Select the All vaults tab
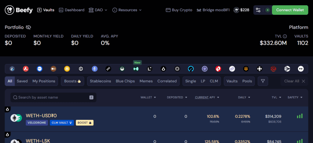 pyautogui.click(x=10, y=81)
